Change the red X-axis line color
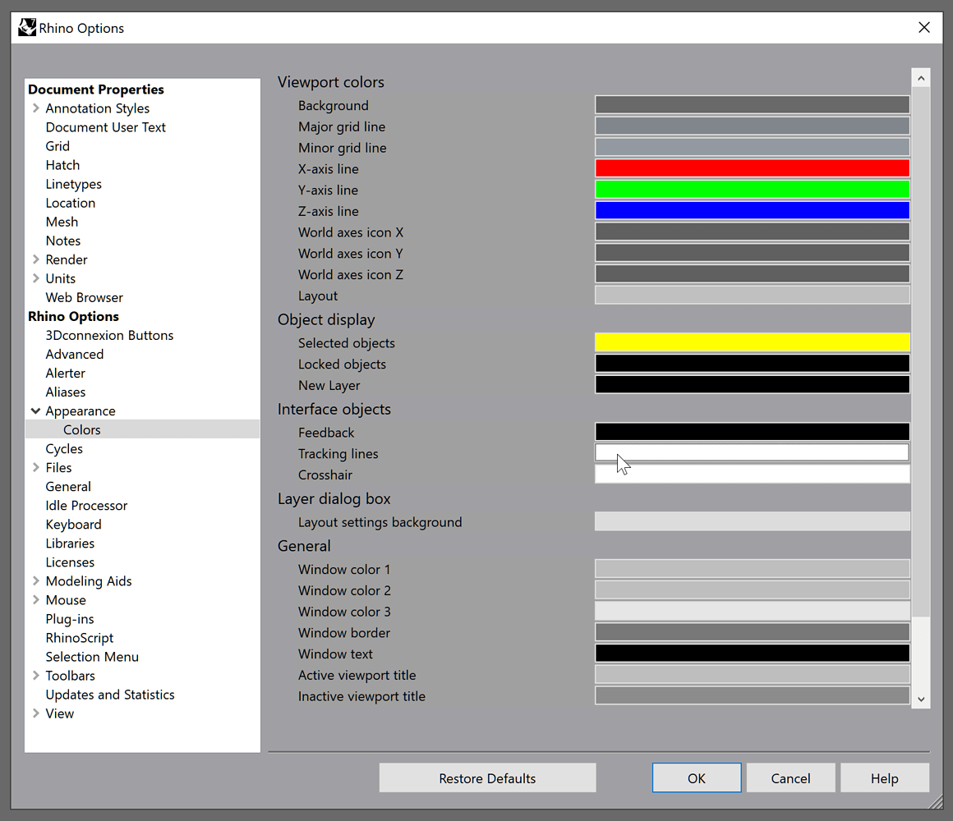Viewport: 953px width, 821px height. pos(752,167)
